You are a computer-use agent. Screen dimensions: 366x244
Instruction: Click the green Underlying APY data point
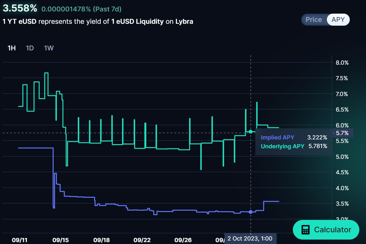[251, 132]
